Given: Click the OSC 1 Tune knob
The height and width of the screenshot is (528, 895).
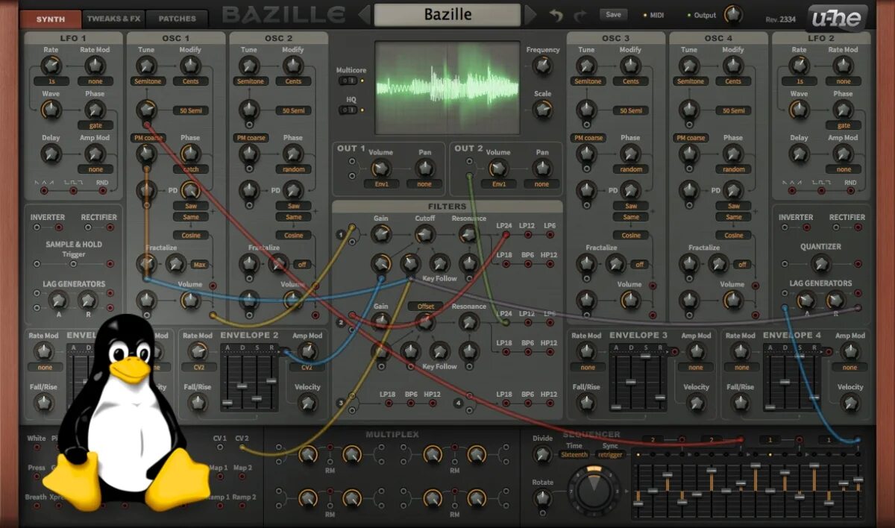Looking at the screenshot, I should (146, 66).
